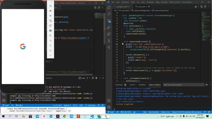Open Extensions view in right VS Code

109,34
